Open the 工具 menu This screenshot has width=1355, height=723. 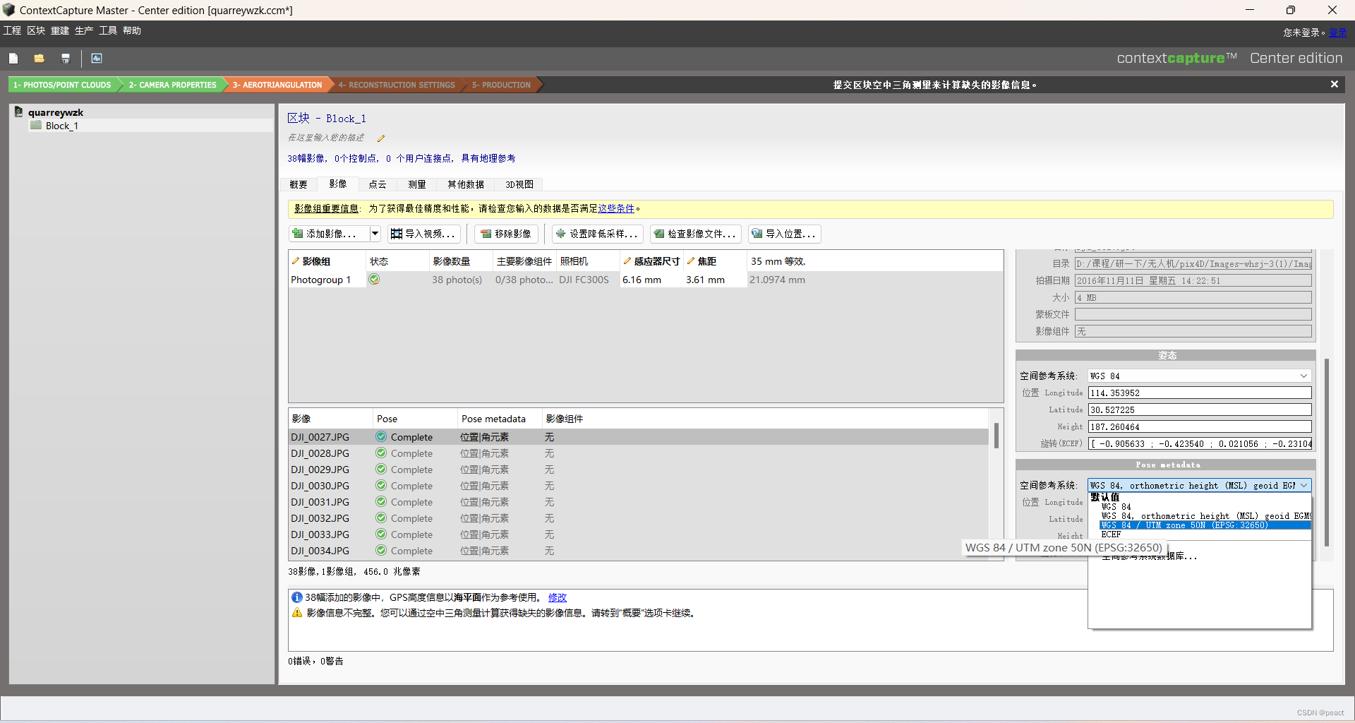coord(107,30)
